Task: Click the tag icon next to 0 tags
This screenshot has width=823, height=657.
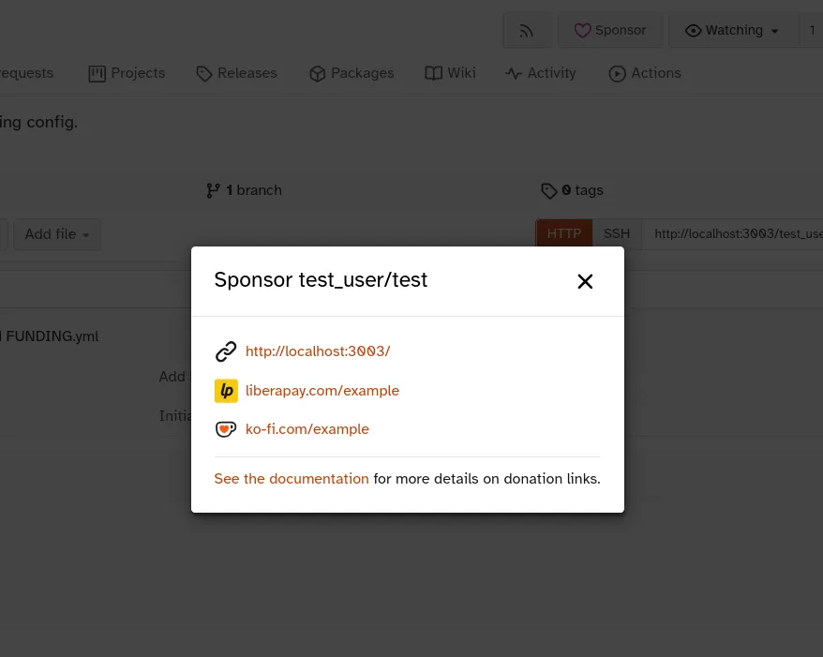Action: 548,191
